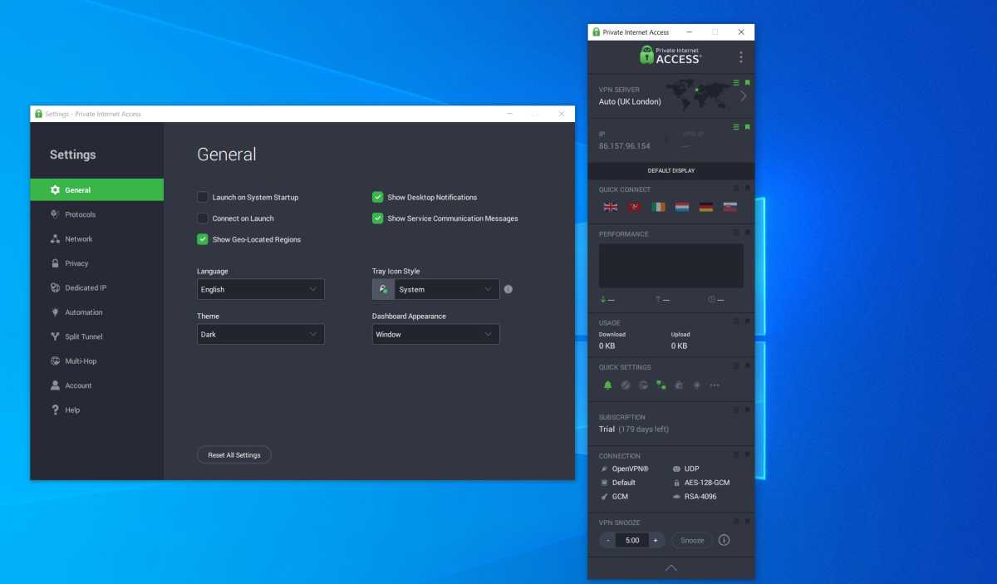The width and height of the screenshot is (997, 584).
Task: Connect via the Isle of Man flag
Action: (635, 207)
